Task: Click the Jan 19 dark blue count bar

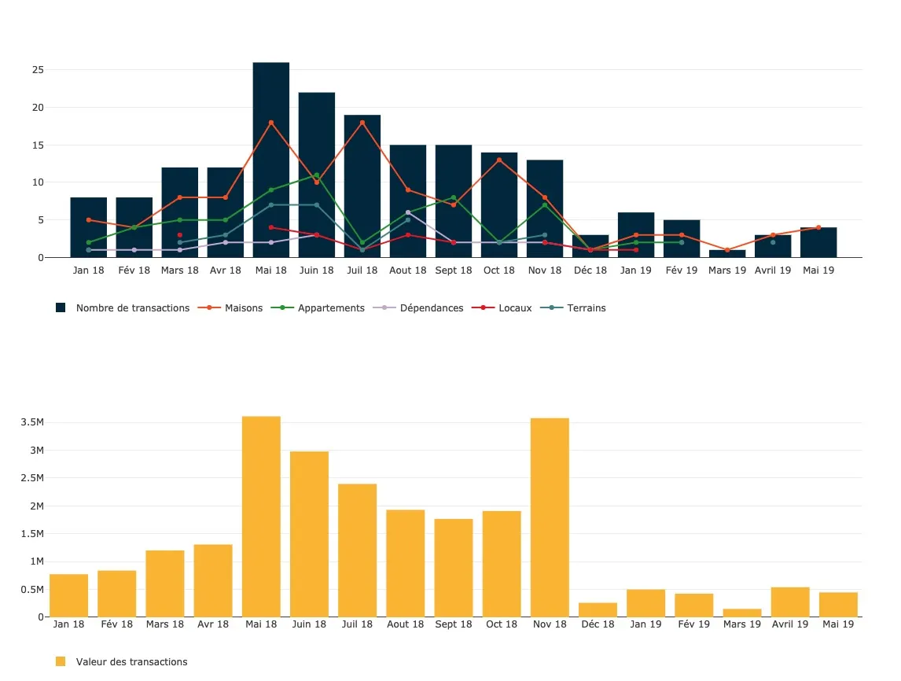Action: point(636,235)
